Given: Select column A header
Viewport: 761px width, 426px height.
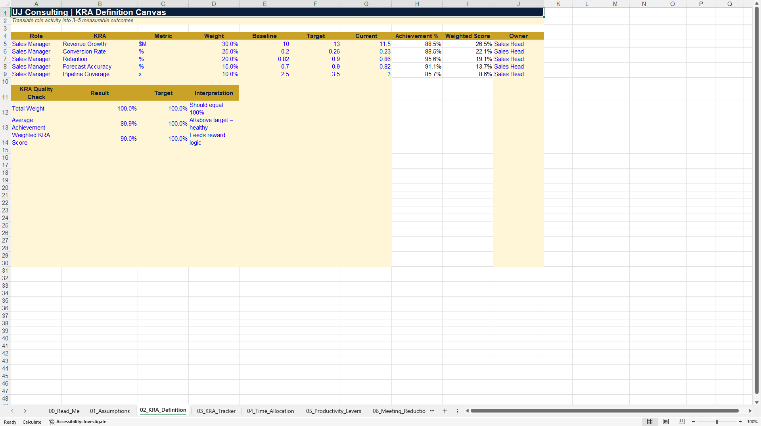Looking at the screenshot, I should pyautogui.click(x=36, y=4).
